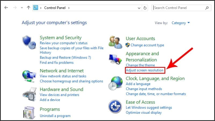
Task: Click the Back navigation arrow
Action: [6, 8]
